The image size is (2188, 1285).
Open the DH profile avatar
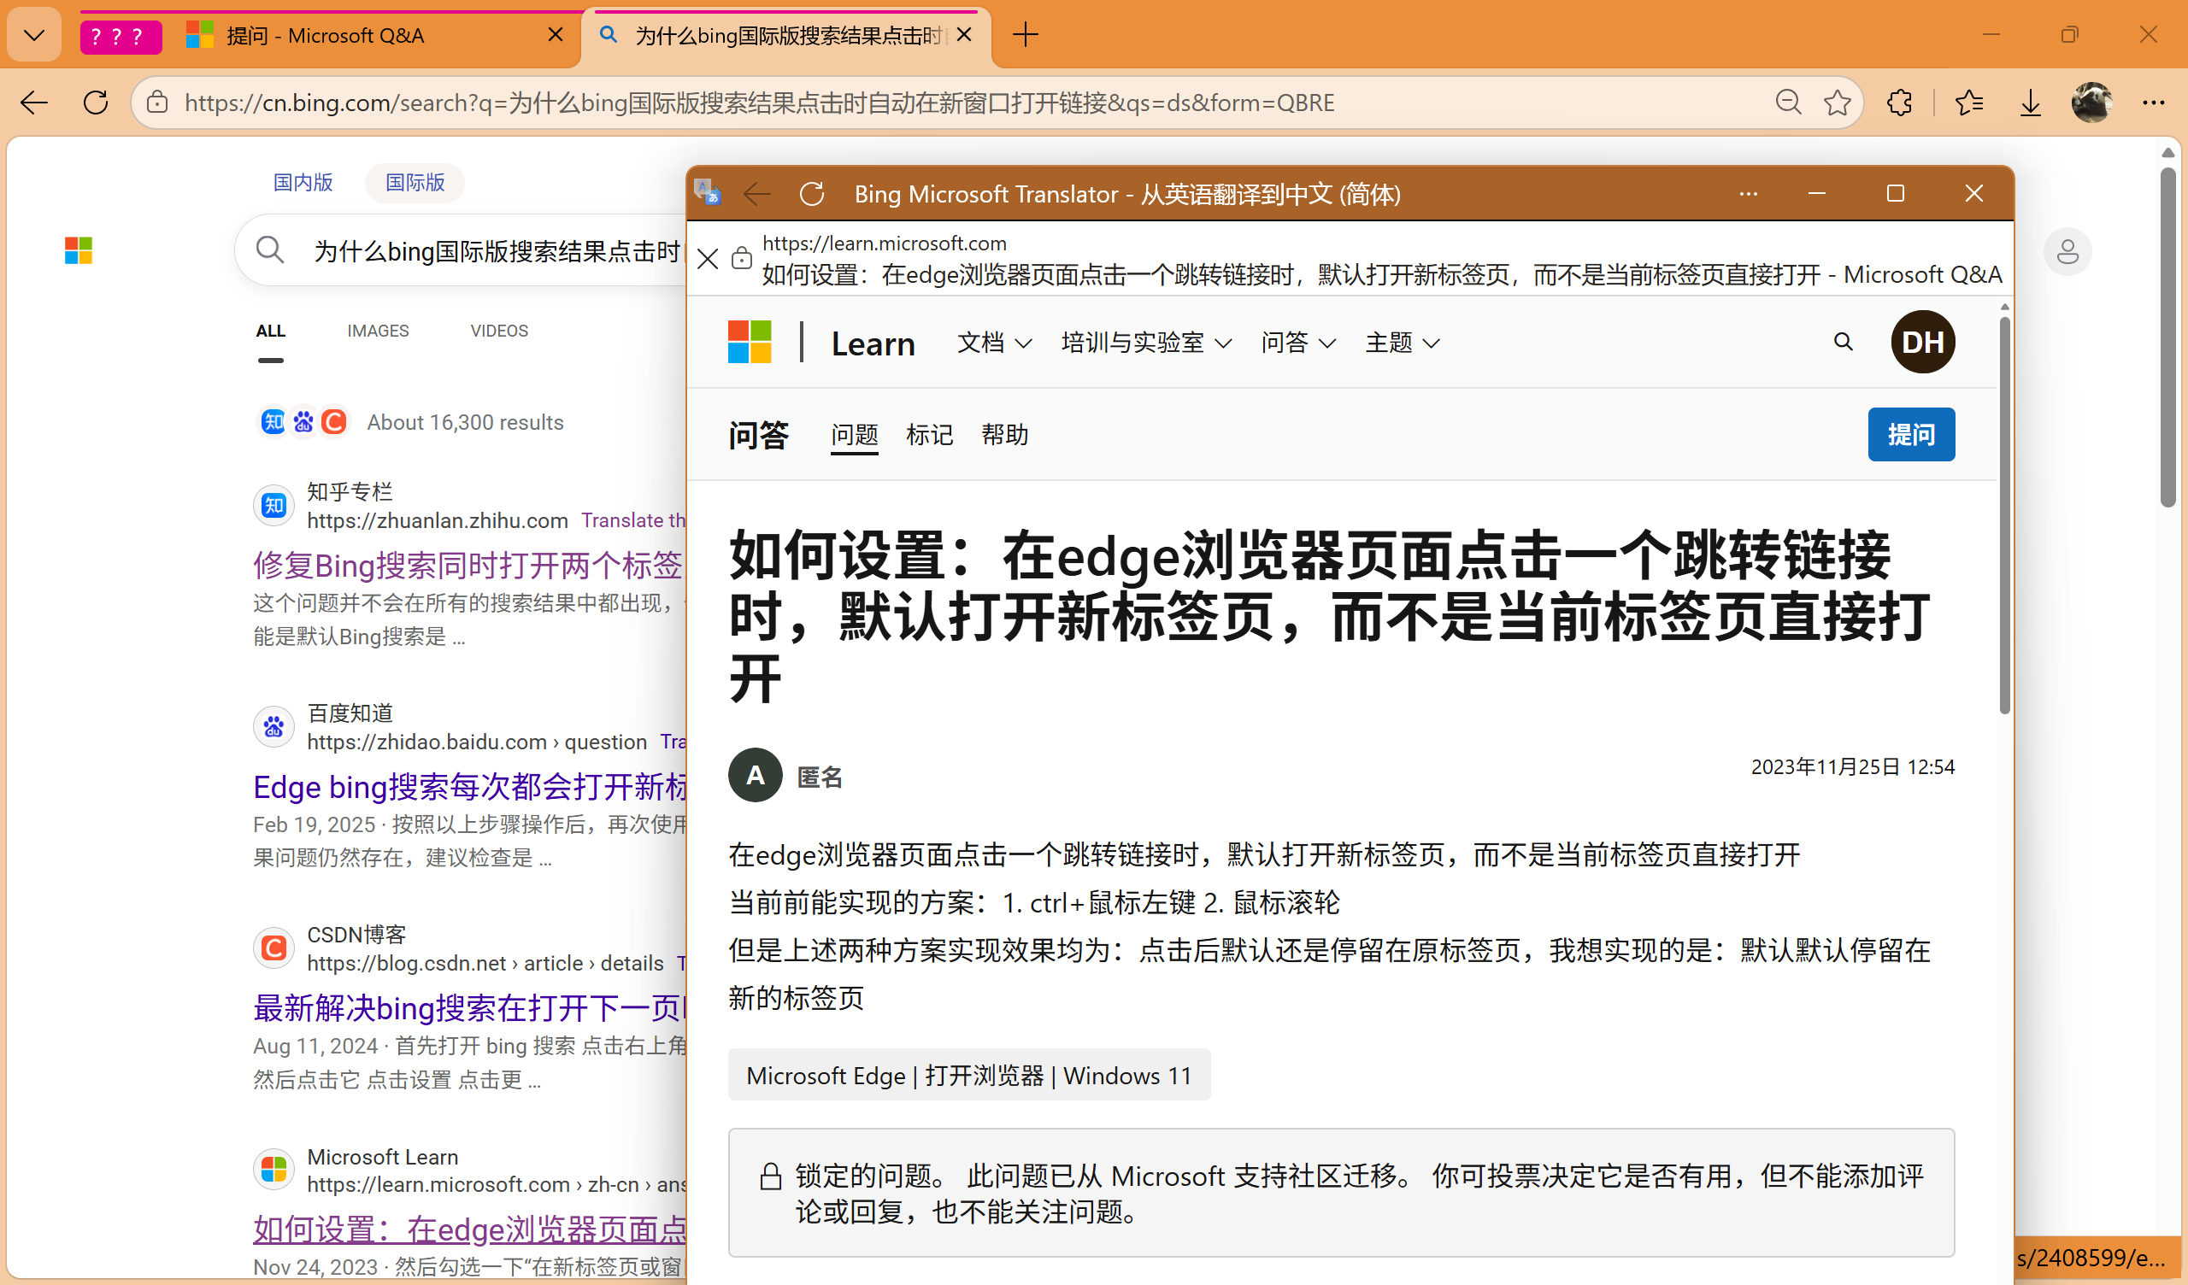point(1923,342)
